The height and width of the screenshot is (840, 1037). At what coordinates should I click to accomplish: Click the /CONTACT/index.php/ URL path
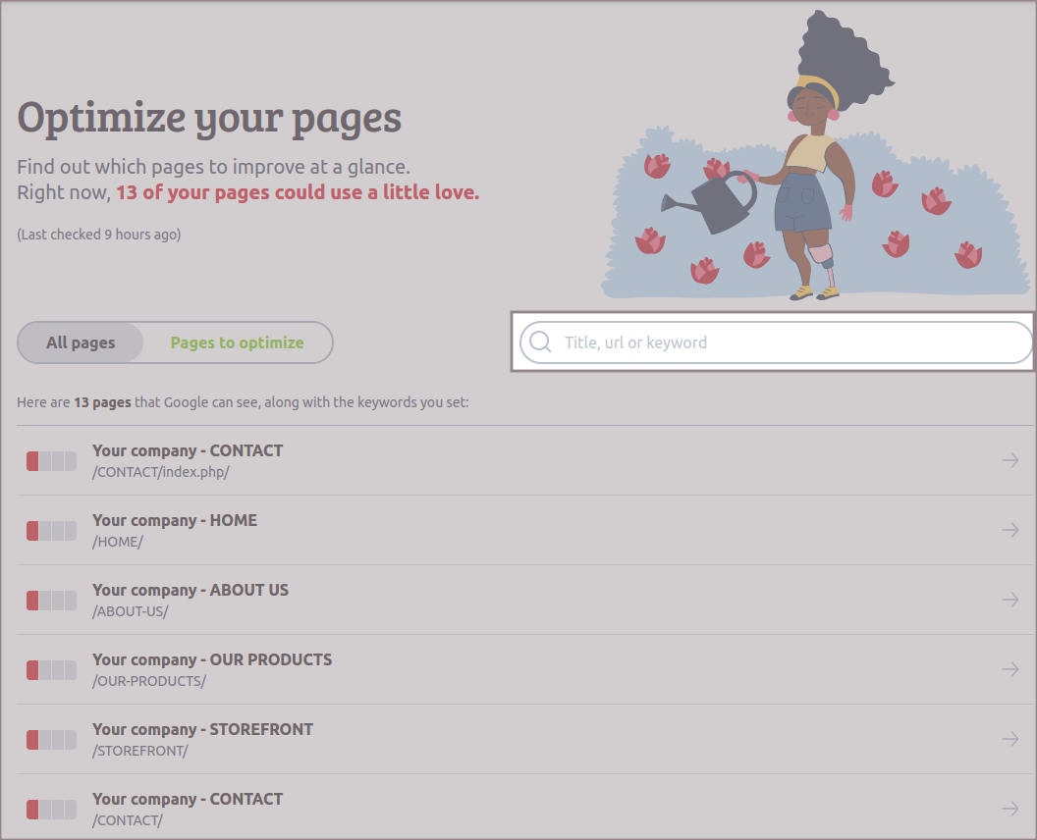(160, 472)
